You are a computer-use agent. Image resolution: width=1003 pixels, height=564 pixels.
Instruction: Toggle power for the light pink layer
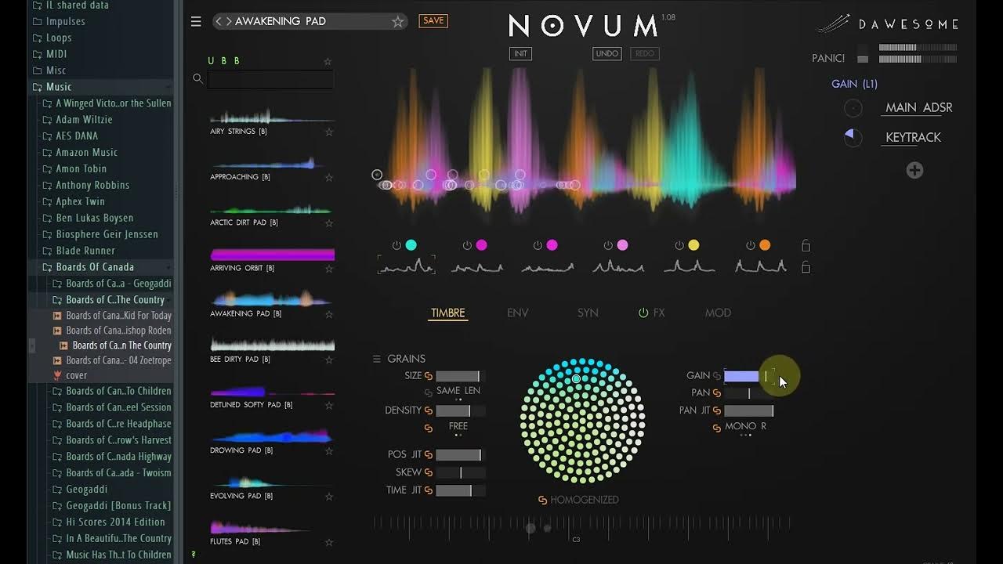coord(608,245)
